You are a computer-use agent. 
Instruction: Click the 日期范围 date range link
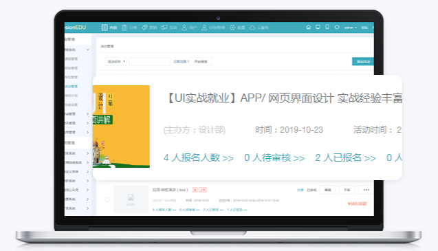(181, 61)
